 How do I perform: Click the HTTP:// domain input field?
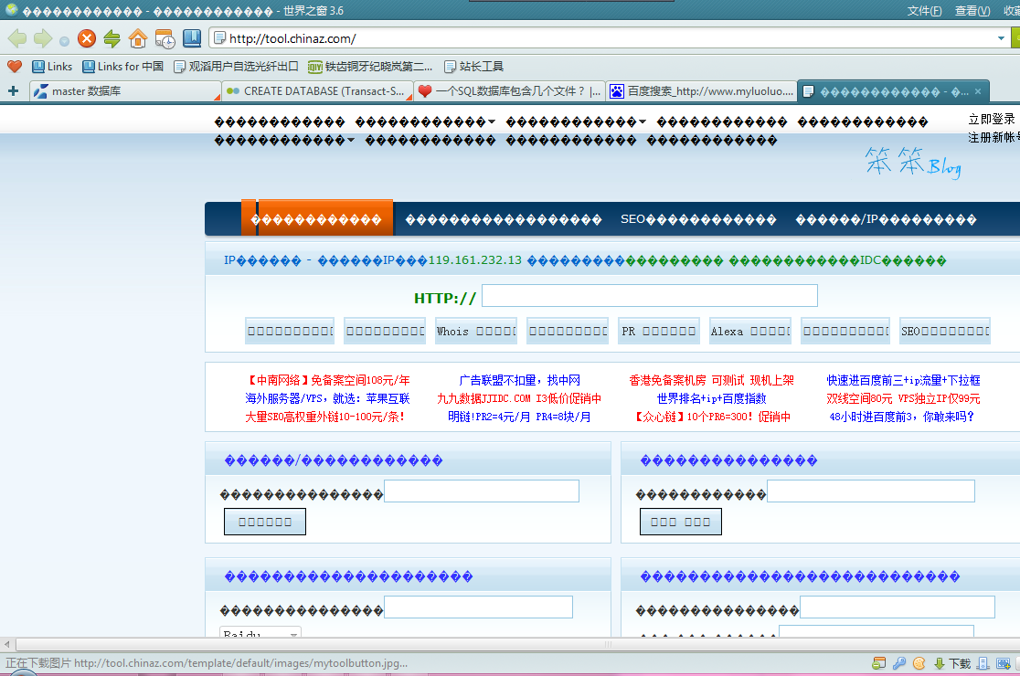click(649, 296)
